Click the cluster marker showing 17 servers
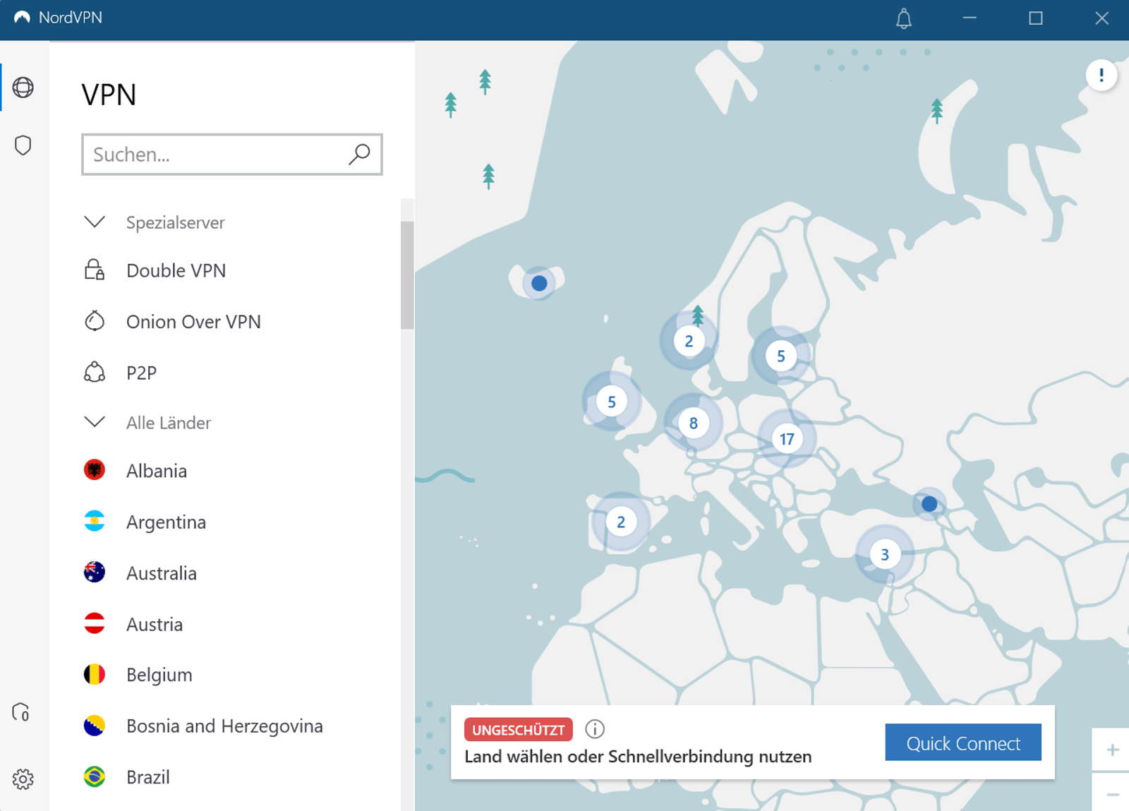 [x=787, y=438]
